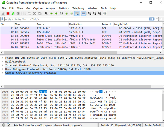
Task: Click the display filter input field
Action: (x=76, y=19)
